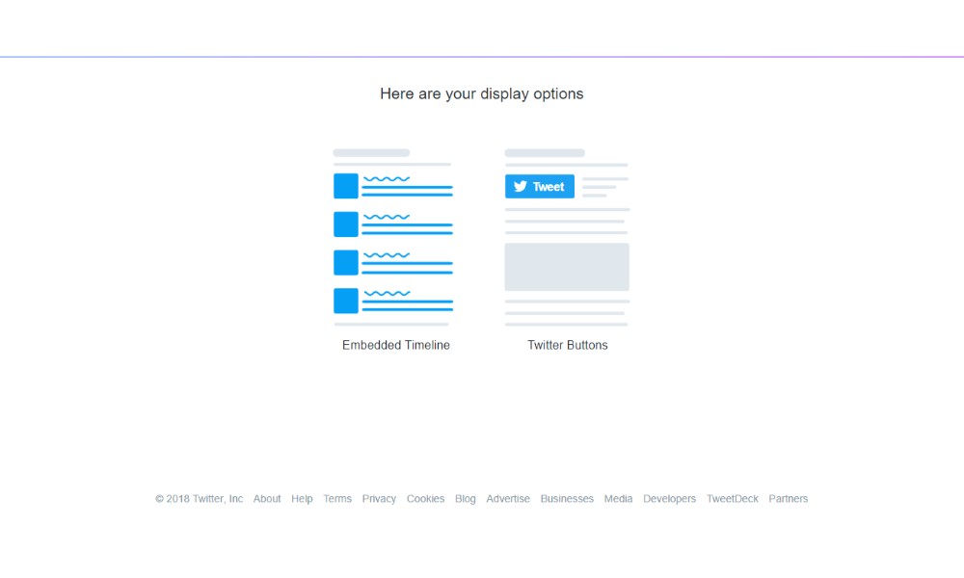Open the Businesses footer link
This screenshot has width=964, height=578.
coord(567,499)
